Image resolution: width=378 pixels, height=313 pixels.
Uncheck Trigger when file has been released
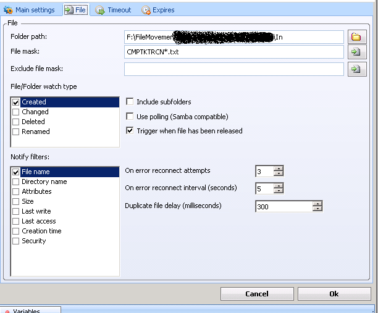(130, 131)
